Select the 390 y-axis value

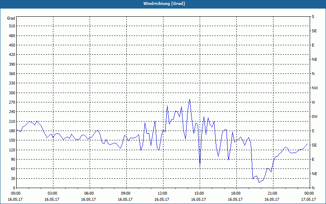click(x=12, y=64)
